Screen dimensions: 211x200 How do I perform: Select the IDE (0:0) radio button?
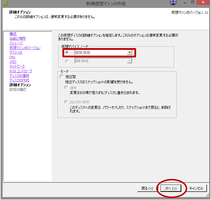click(67, 61)
